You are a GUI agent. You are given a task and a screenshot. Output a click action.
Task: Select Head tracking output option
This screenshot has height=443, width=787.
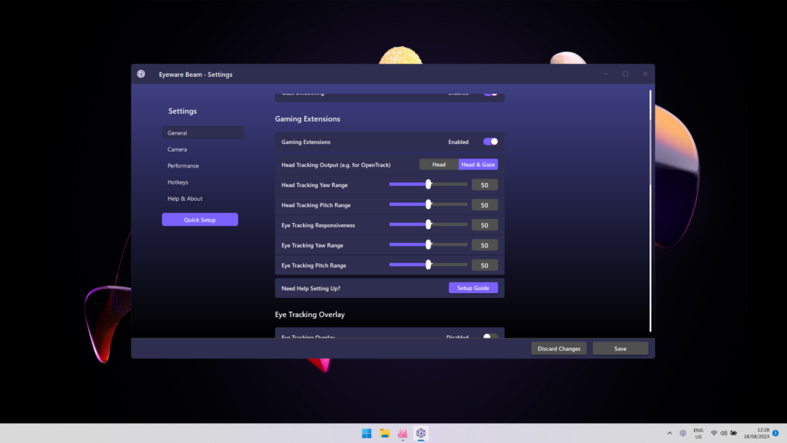439,165
